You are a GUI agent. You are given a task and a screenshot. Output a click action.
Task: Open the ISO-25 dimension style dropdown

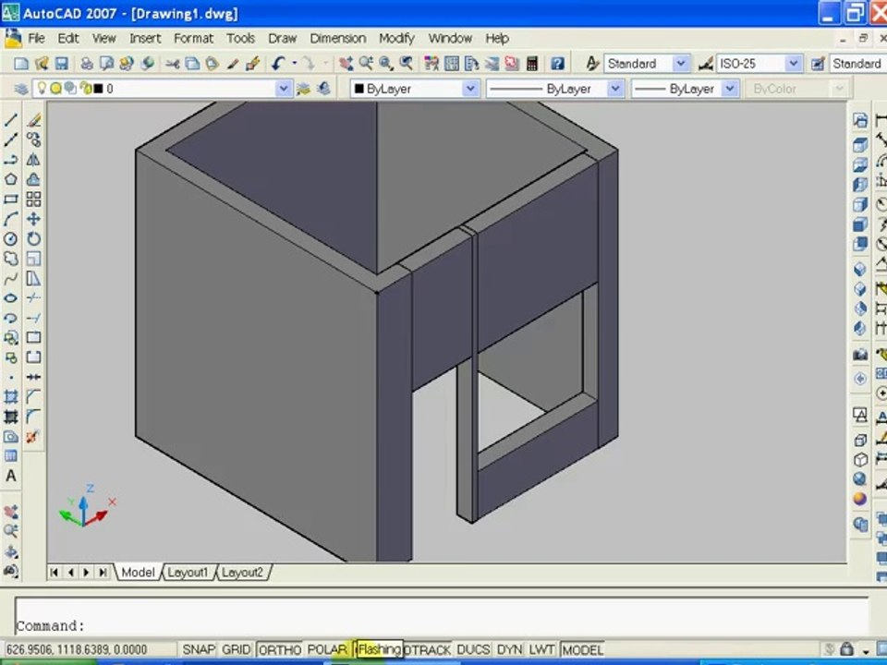click(x=794, y=64)
